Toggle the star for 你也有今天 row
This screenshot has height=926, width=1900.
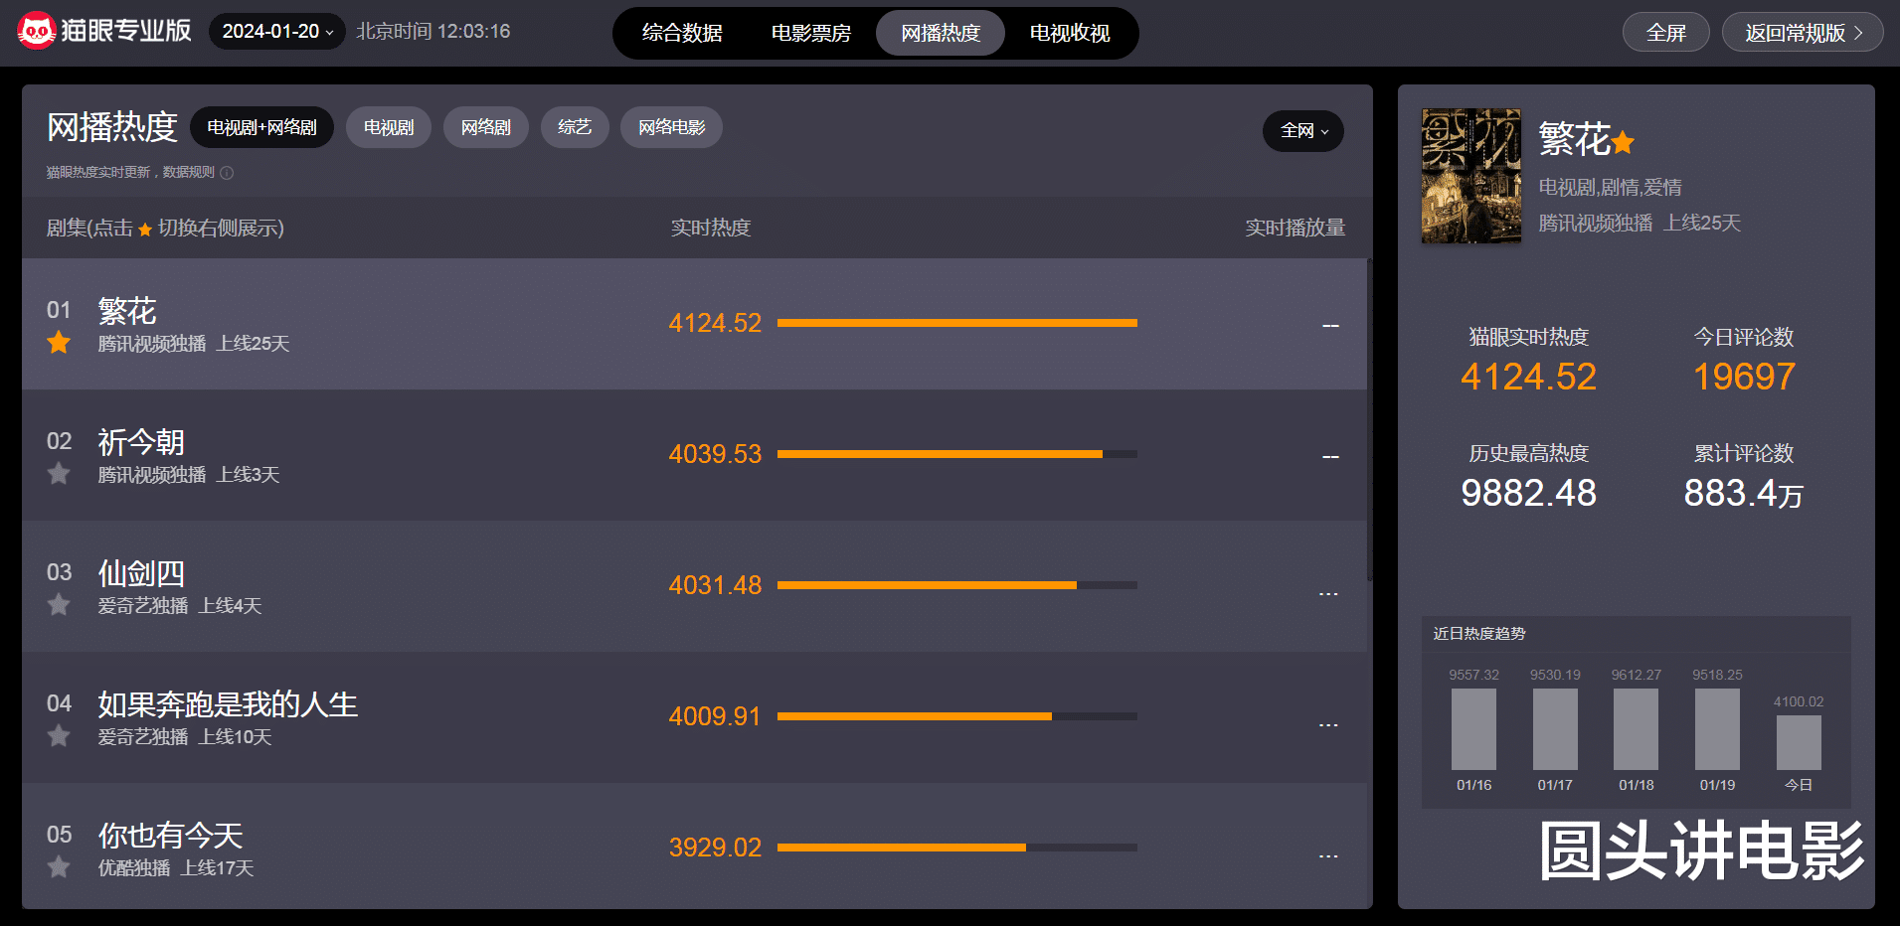(x=59, y=867)
